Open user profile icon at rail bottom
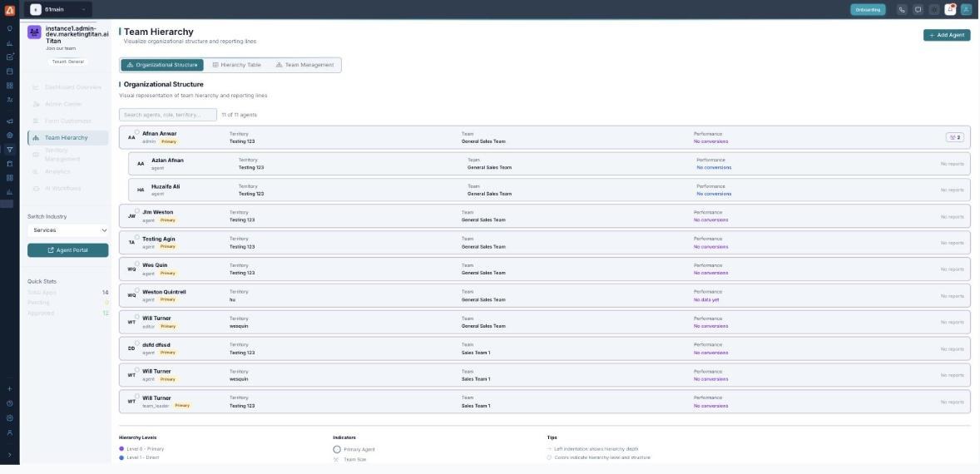This screenshot has height=474, width=980. coord(9,432)
